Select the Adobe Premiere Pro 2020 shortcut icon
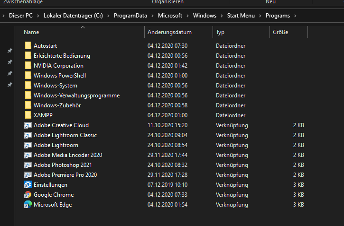 click(28, 175)
